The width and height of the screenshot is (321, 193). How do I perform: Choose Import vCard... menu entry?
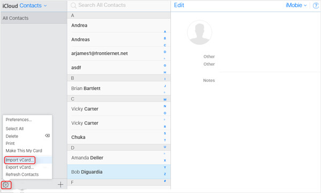pos(20,160)
